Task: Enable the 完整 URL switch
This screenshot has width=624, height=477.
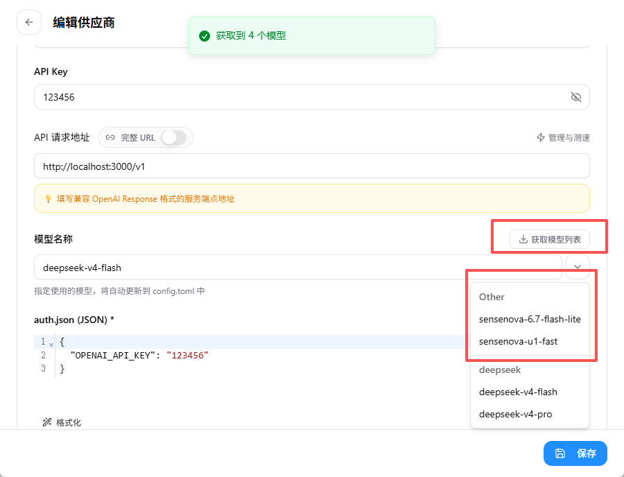Action: [174, 138]
